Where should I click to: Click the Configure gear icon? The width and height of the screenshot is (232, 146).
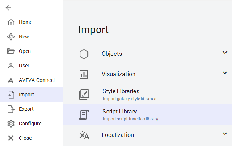click(x=11, y=124)
